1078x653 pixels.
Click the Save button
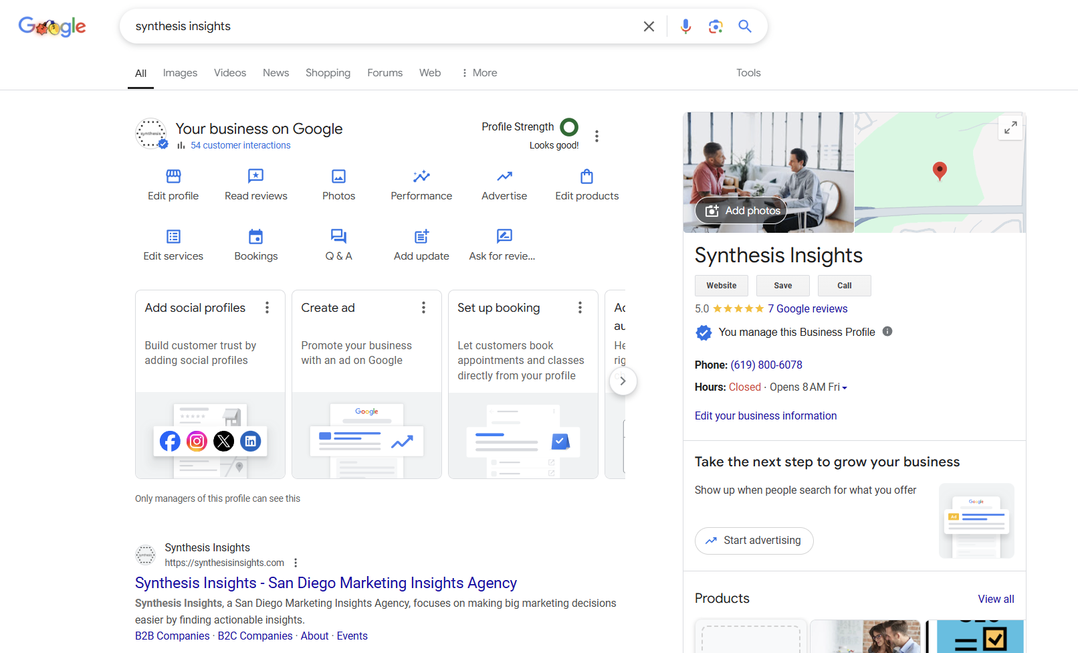(783, 286)
